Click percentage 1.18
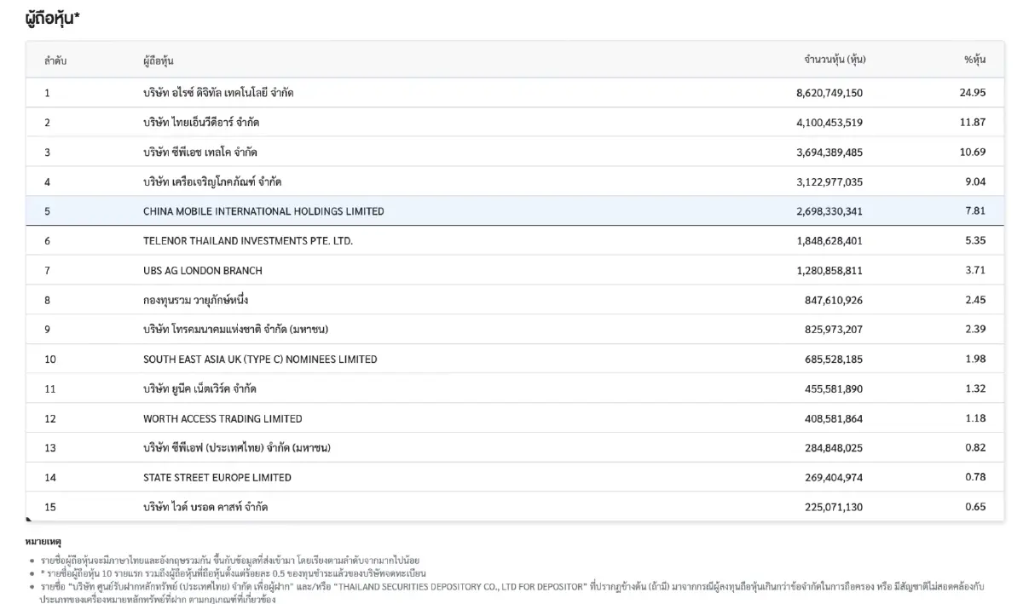Image resolution: width=1023 pixels, height=604 pixels. pos(975,419)
